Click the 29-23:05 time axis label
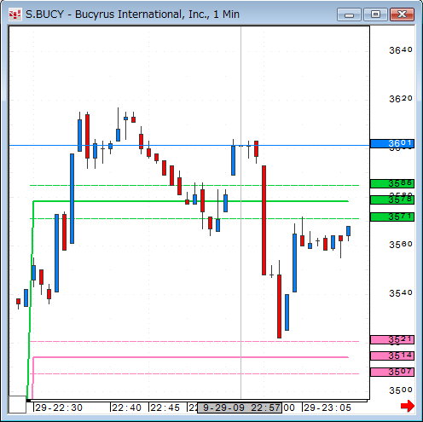The image size is (423, 422). click(x=327, y=408)
